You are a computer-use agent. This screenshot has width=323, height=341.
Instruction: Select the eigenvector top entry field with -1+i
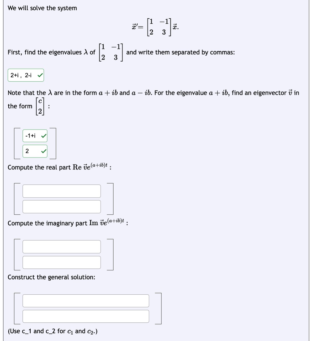click(x=35, y=136)
